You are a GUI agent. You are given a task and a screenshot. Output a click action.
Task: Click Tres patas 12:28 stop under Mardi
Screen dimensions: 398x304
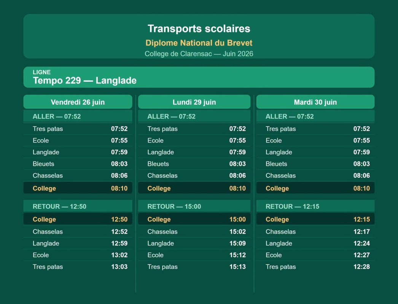click(x=315, y=267)
